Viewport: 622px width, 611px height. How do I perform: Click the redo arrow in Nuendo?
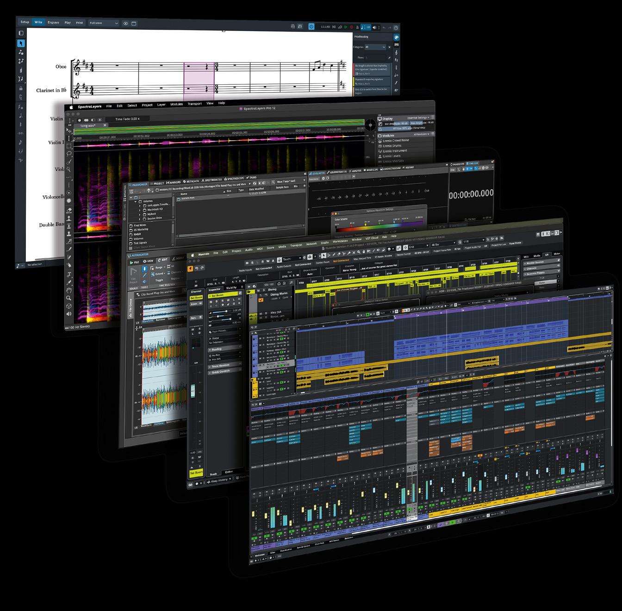pyautogui.click(x=203, y=268)
